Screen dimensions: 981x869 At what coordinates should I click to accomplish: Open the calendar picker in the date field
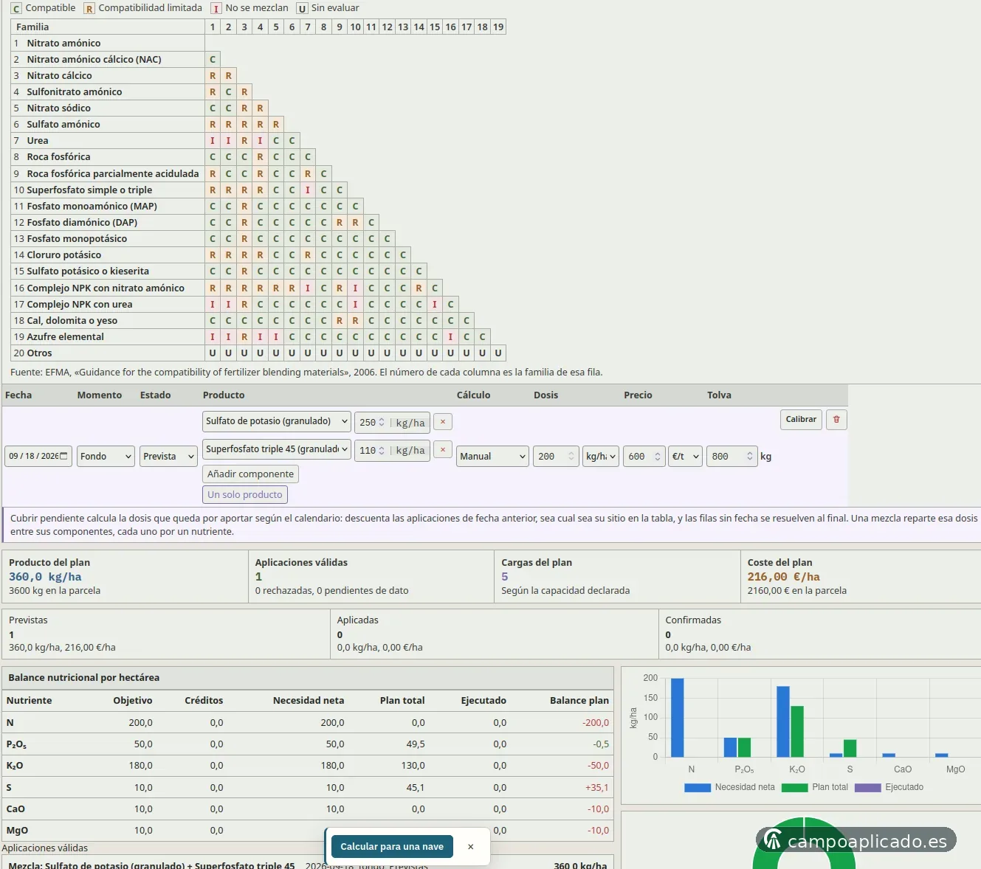pyautogui.click(x=63, y=456)
